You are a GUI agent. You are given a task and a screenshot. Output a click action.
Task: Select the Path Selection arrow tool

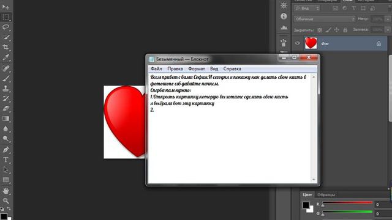pyautogui.click(x=6, y=170)
